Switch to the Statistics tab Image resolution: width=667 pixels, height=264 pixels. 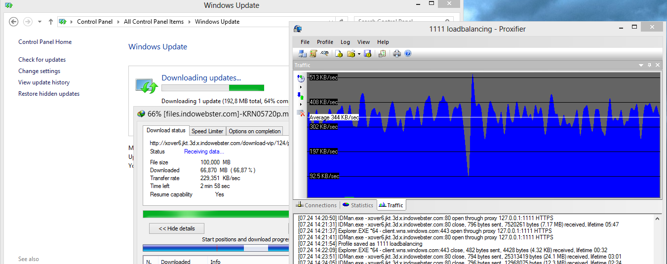pyautogui.click(x=357, y=205)
